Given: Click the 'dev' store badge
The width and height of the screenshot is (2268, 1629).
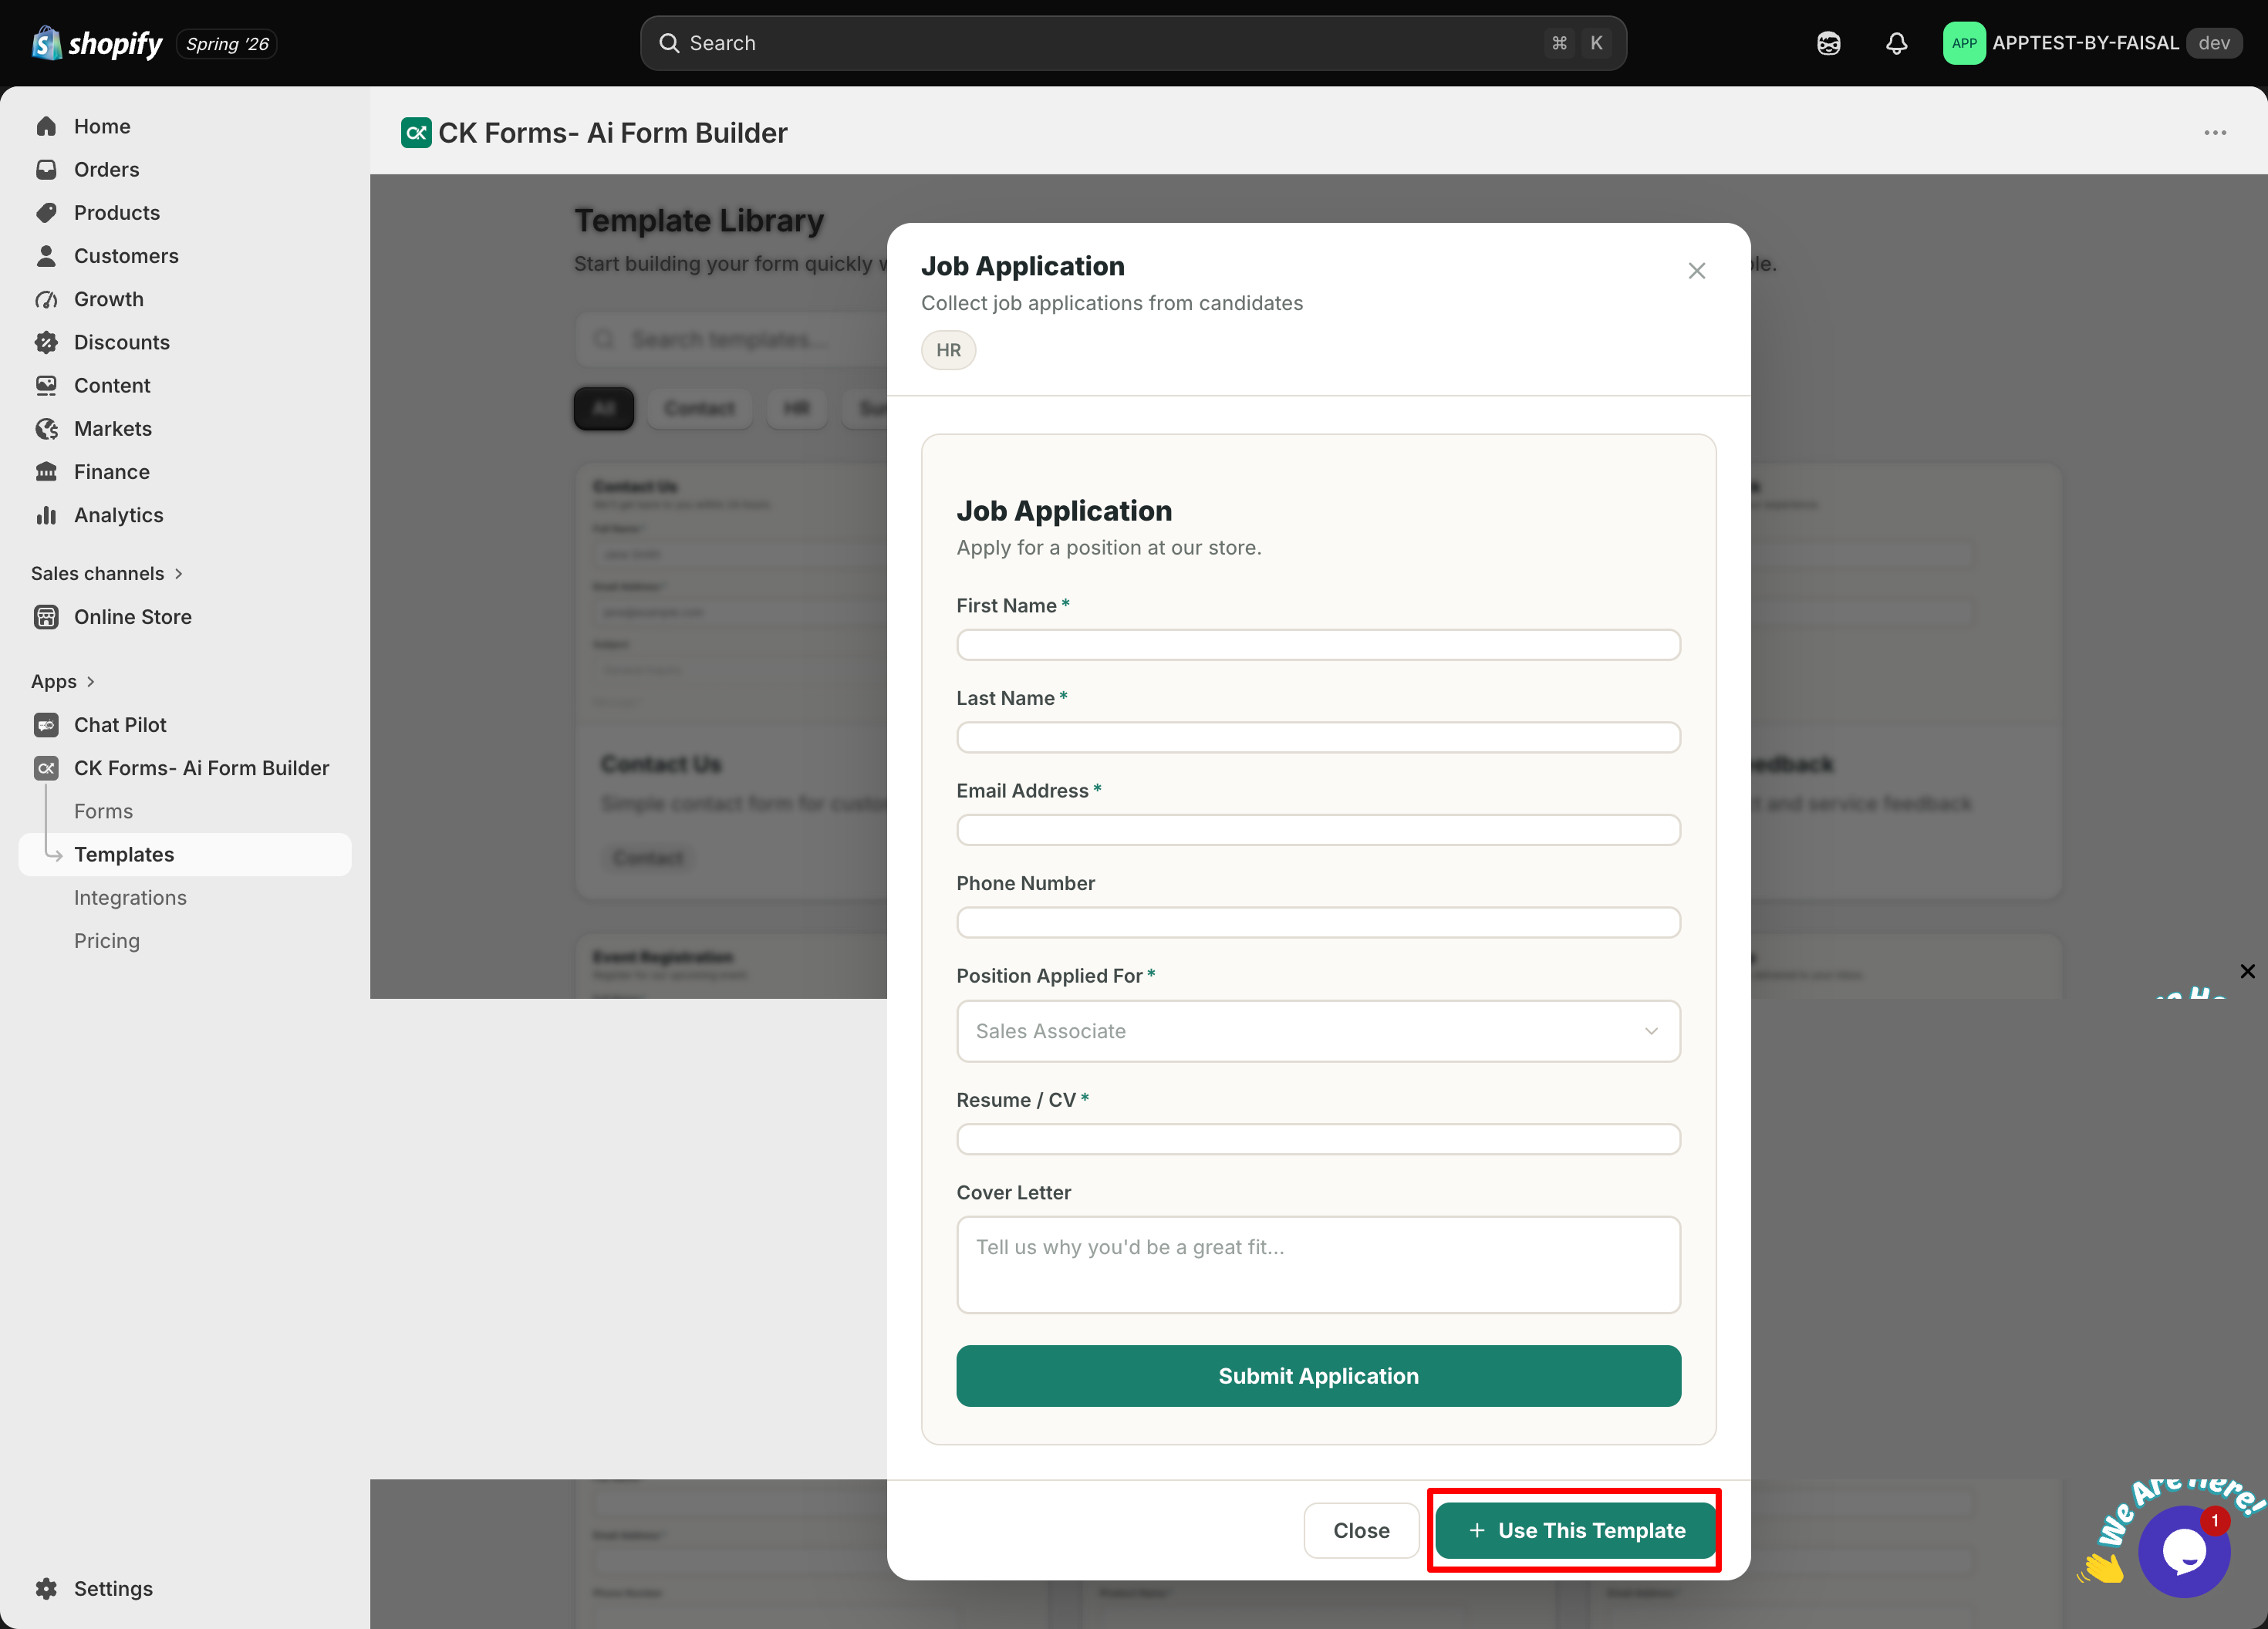Looking at the screenshot, I should tap(2213, 43).
